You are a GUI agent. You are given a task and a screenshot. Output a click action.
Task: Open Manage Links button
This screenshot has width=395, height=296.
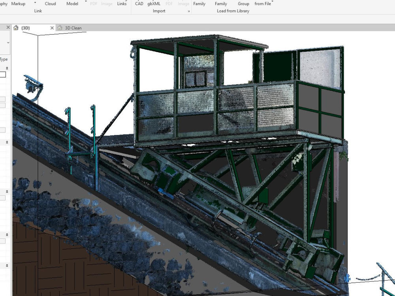point(122,4)
